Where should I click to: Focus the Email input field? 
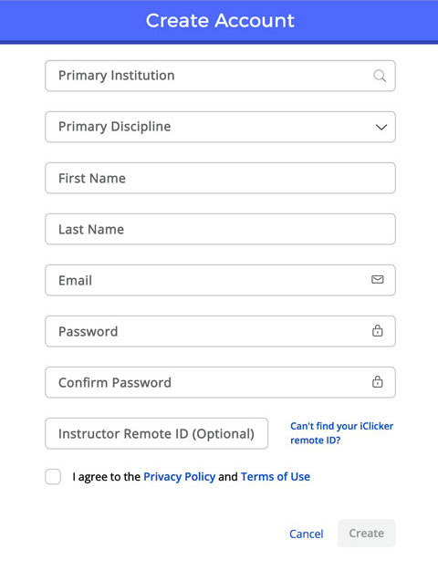(x=220, y=280)
